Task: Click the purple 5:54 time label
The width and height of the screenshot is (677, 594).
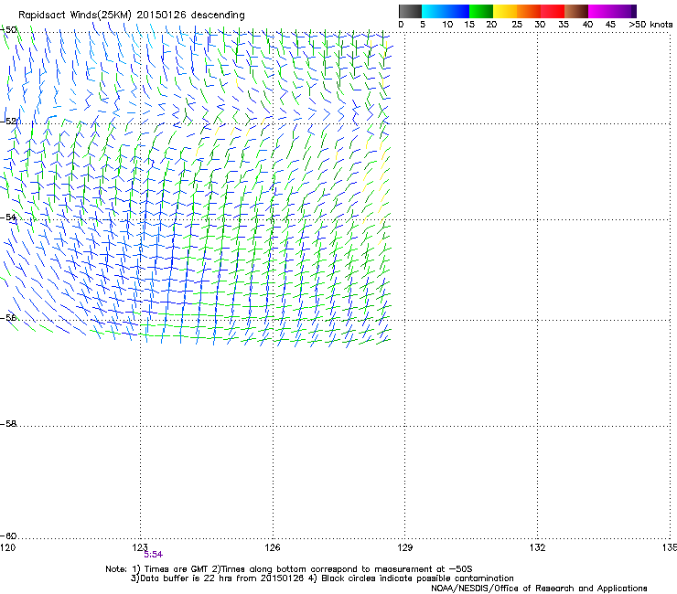Action: (154, 555)
